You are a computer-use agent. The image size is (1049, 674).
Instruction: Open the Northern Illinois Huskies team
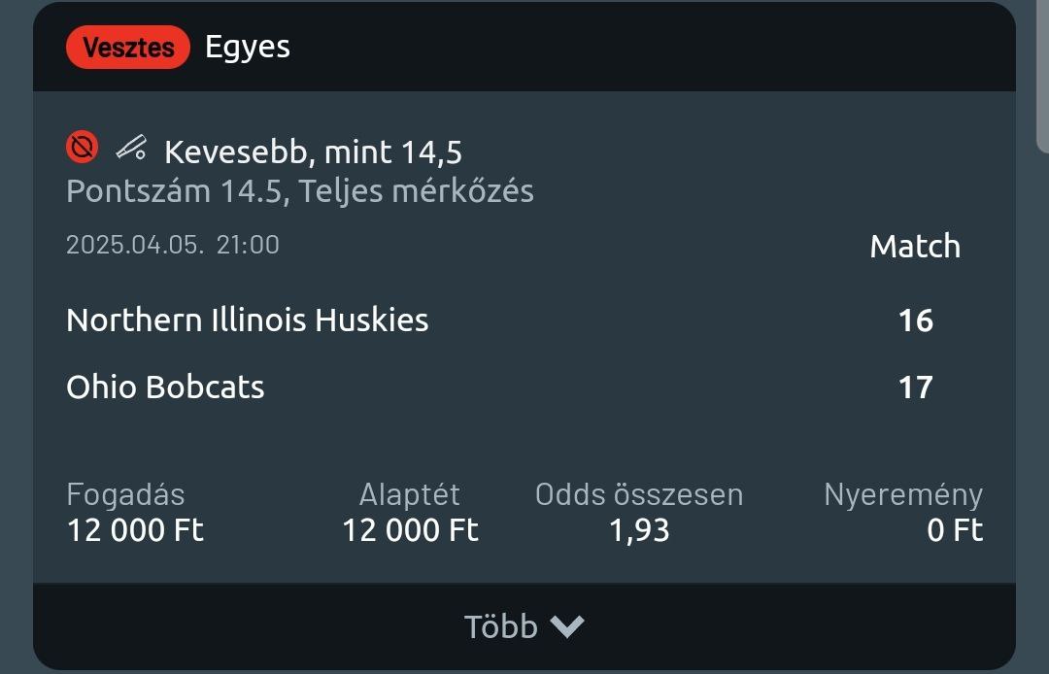tap(247, 320)
